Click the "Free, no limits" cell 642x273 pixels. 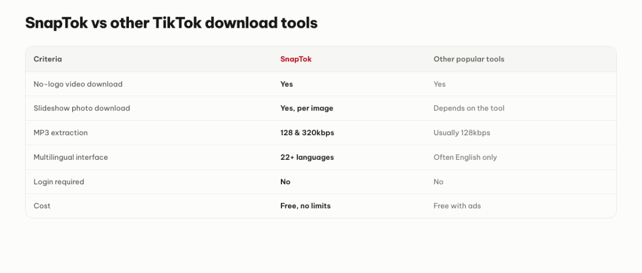(305, 206)
